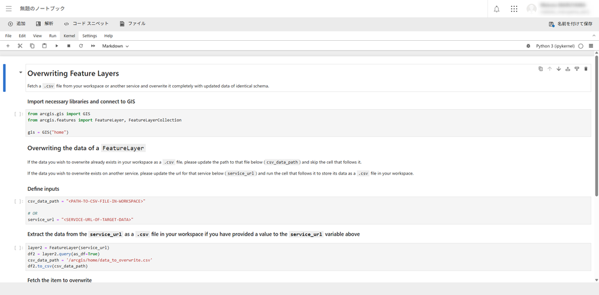Click inside the csv_data_path code cell
The image size is (599, 295).
coord(308,210)
